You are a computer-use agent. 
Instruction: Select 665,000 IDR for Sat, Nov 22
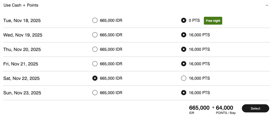coord(95,78)
